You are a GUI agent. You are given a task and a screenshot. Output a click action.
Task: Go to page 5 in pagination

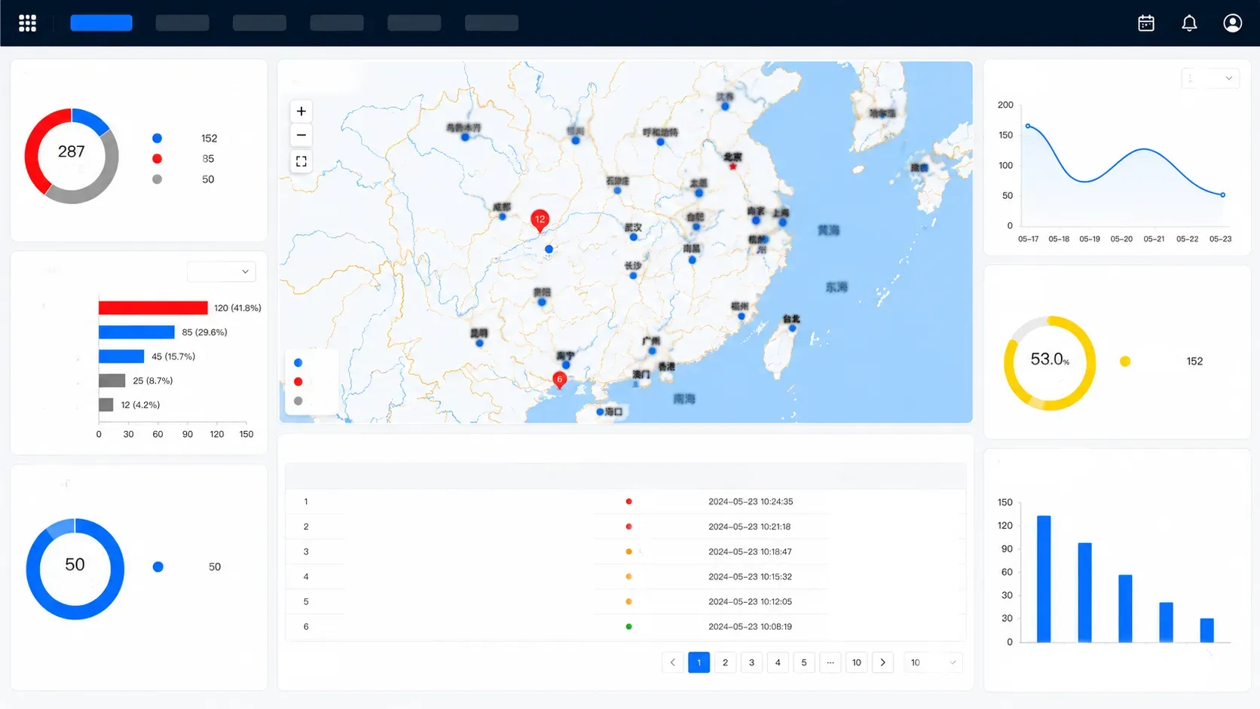coord(804,663)
